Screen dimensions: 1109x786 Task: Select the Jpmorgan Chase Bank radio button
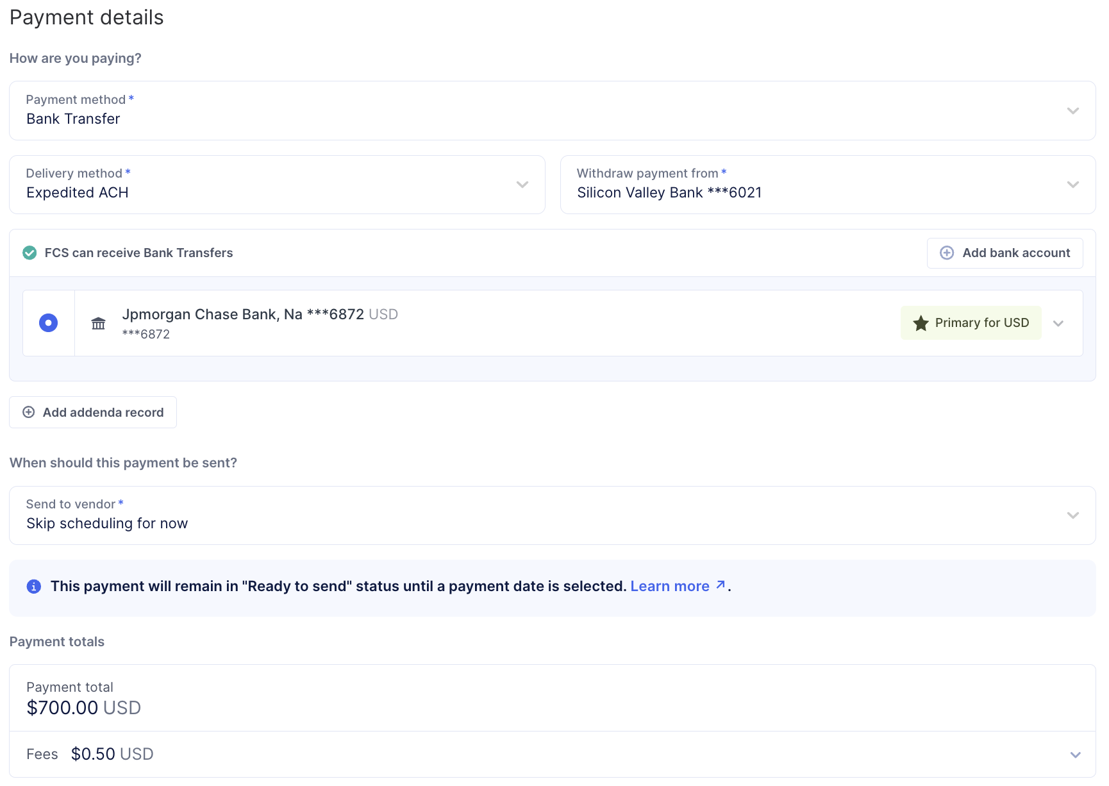coord(48,322)
